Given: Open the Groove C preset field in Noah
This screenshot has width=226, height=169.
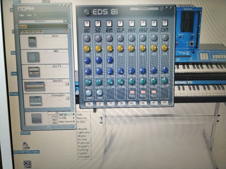Looking at the screenshot, I should pyautogui.click(x=41, y=21).
